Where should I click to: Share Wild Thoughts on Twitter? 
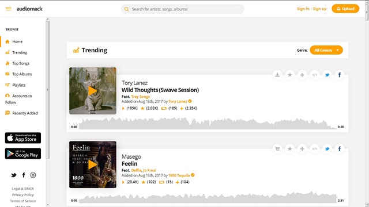pyautogui.click(x=327, y=75)
